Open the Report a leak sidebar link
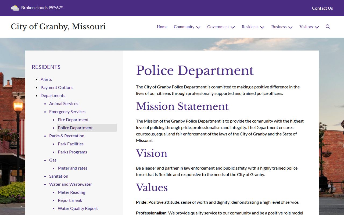 70,200
